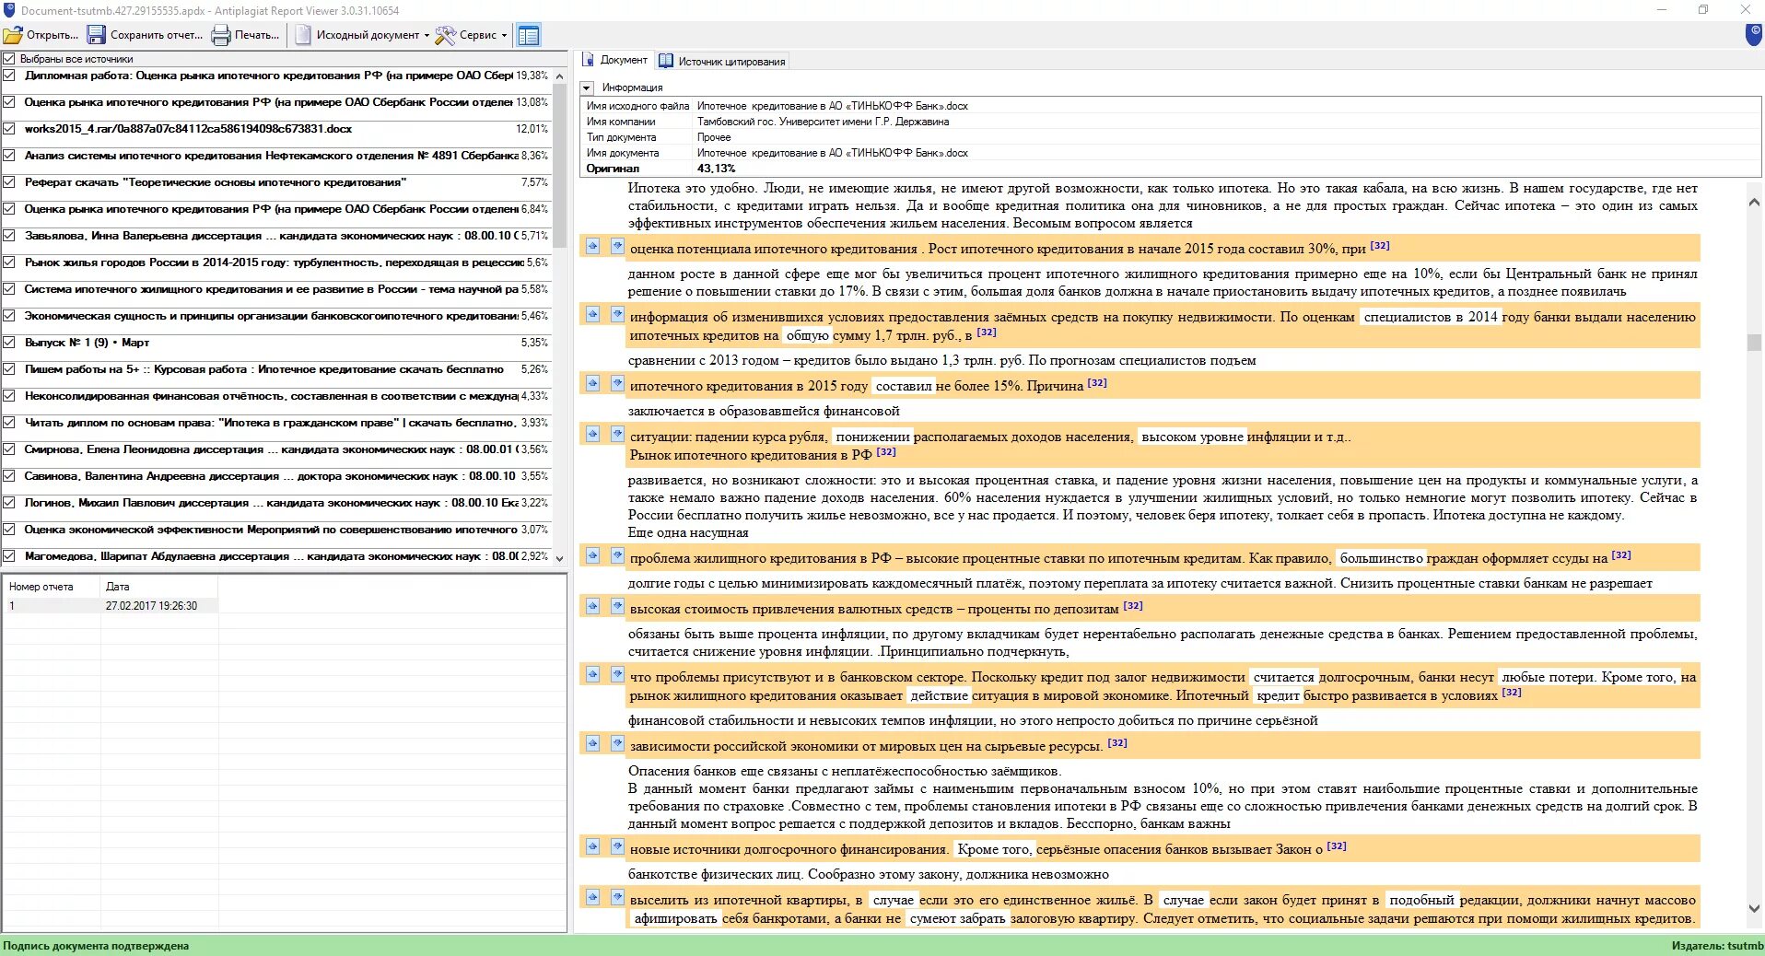Open the report list panel toggle icon
Viewport: 1765px width, 956px height.
[528, 36]
